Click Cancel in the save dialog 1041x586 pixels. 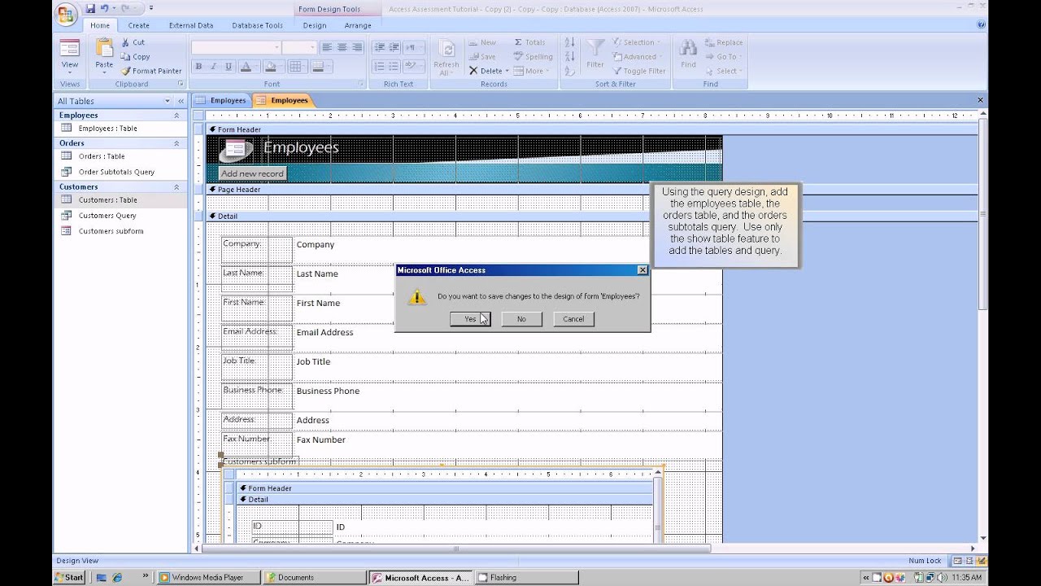coord(573,319)
